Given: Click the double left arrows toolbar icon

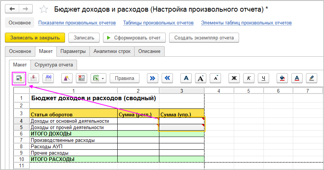Looking at the screenshot, I should point(167,78).
